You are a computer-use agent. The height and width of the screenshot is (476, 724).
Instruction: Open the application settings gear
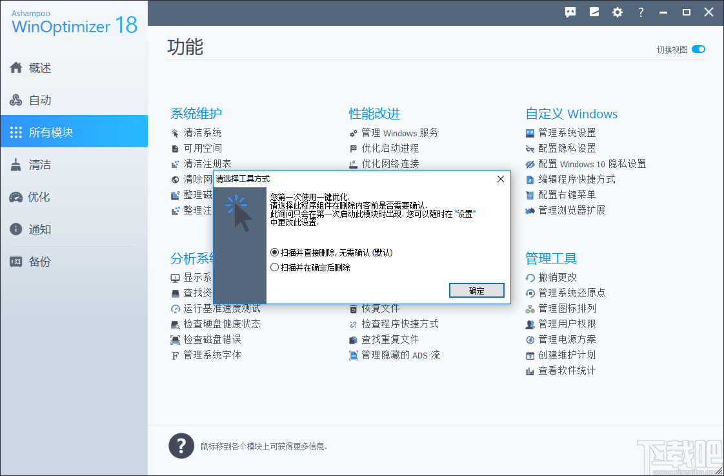(618, 12)
